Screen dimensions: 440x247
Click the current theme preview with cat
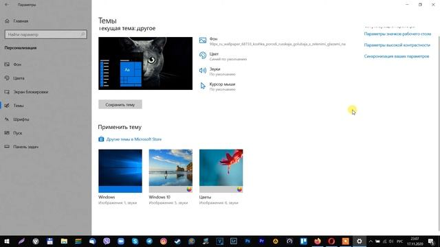tap(145, 64)
